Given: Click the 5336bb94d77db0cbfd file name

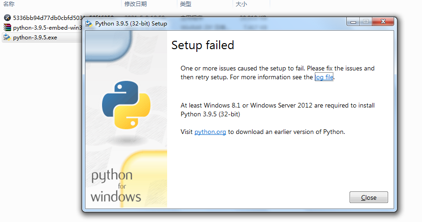Looking at the screenshot, I should [48, 18].
